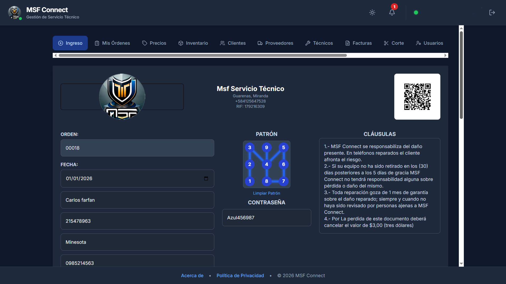Select pattern dot 2

[x=250, y=164]
